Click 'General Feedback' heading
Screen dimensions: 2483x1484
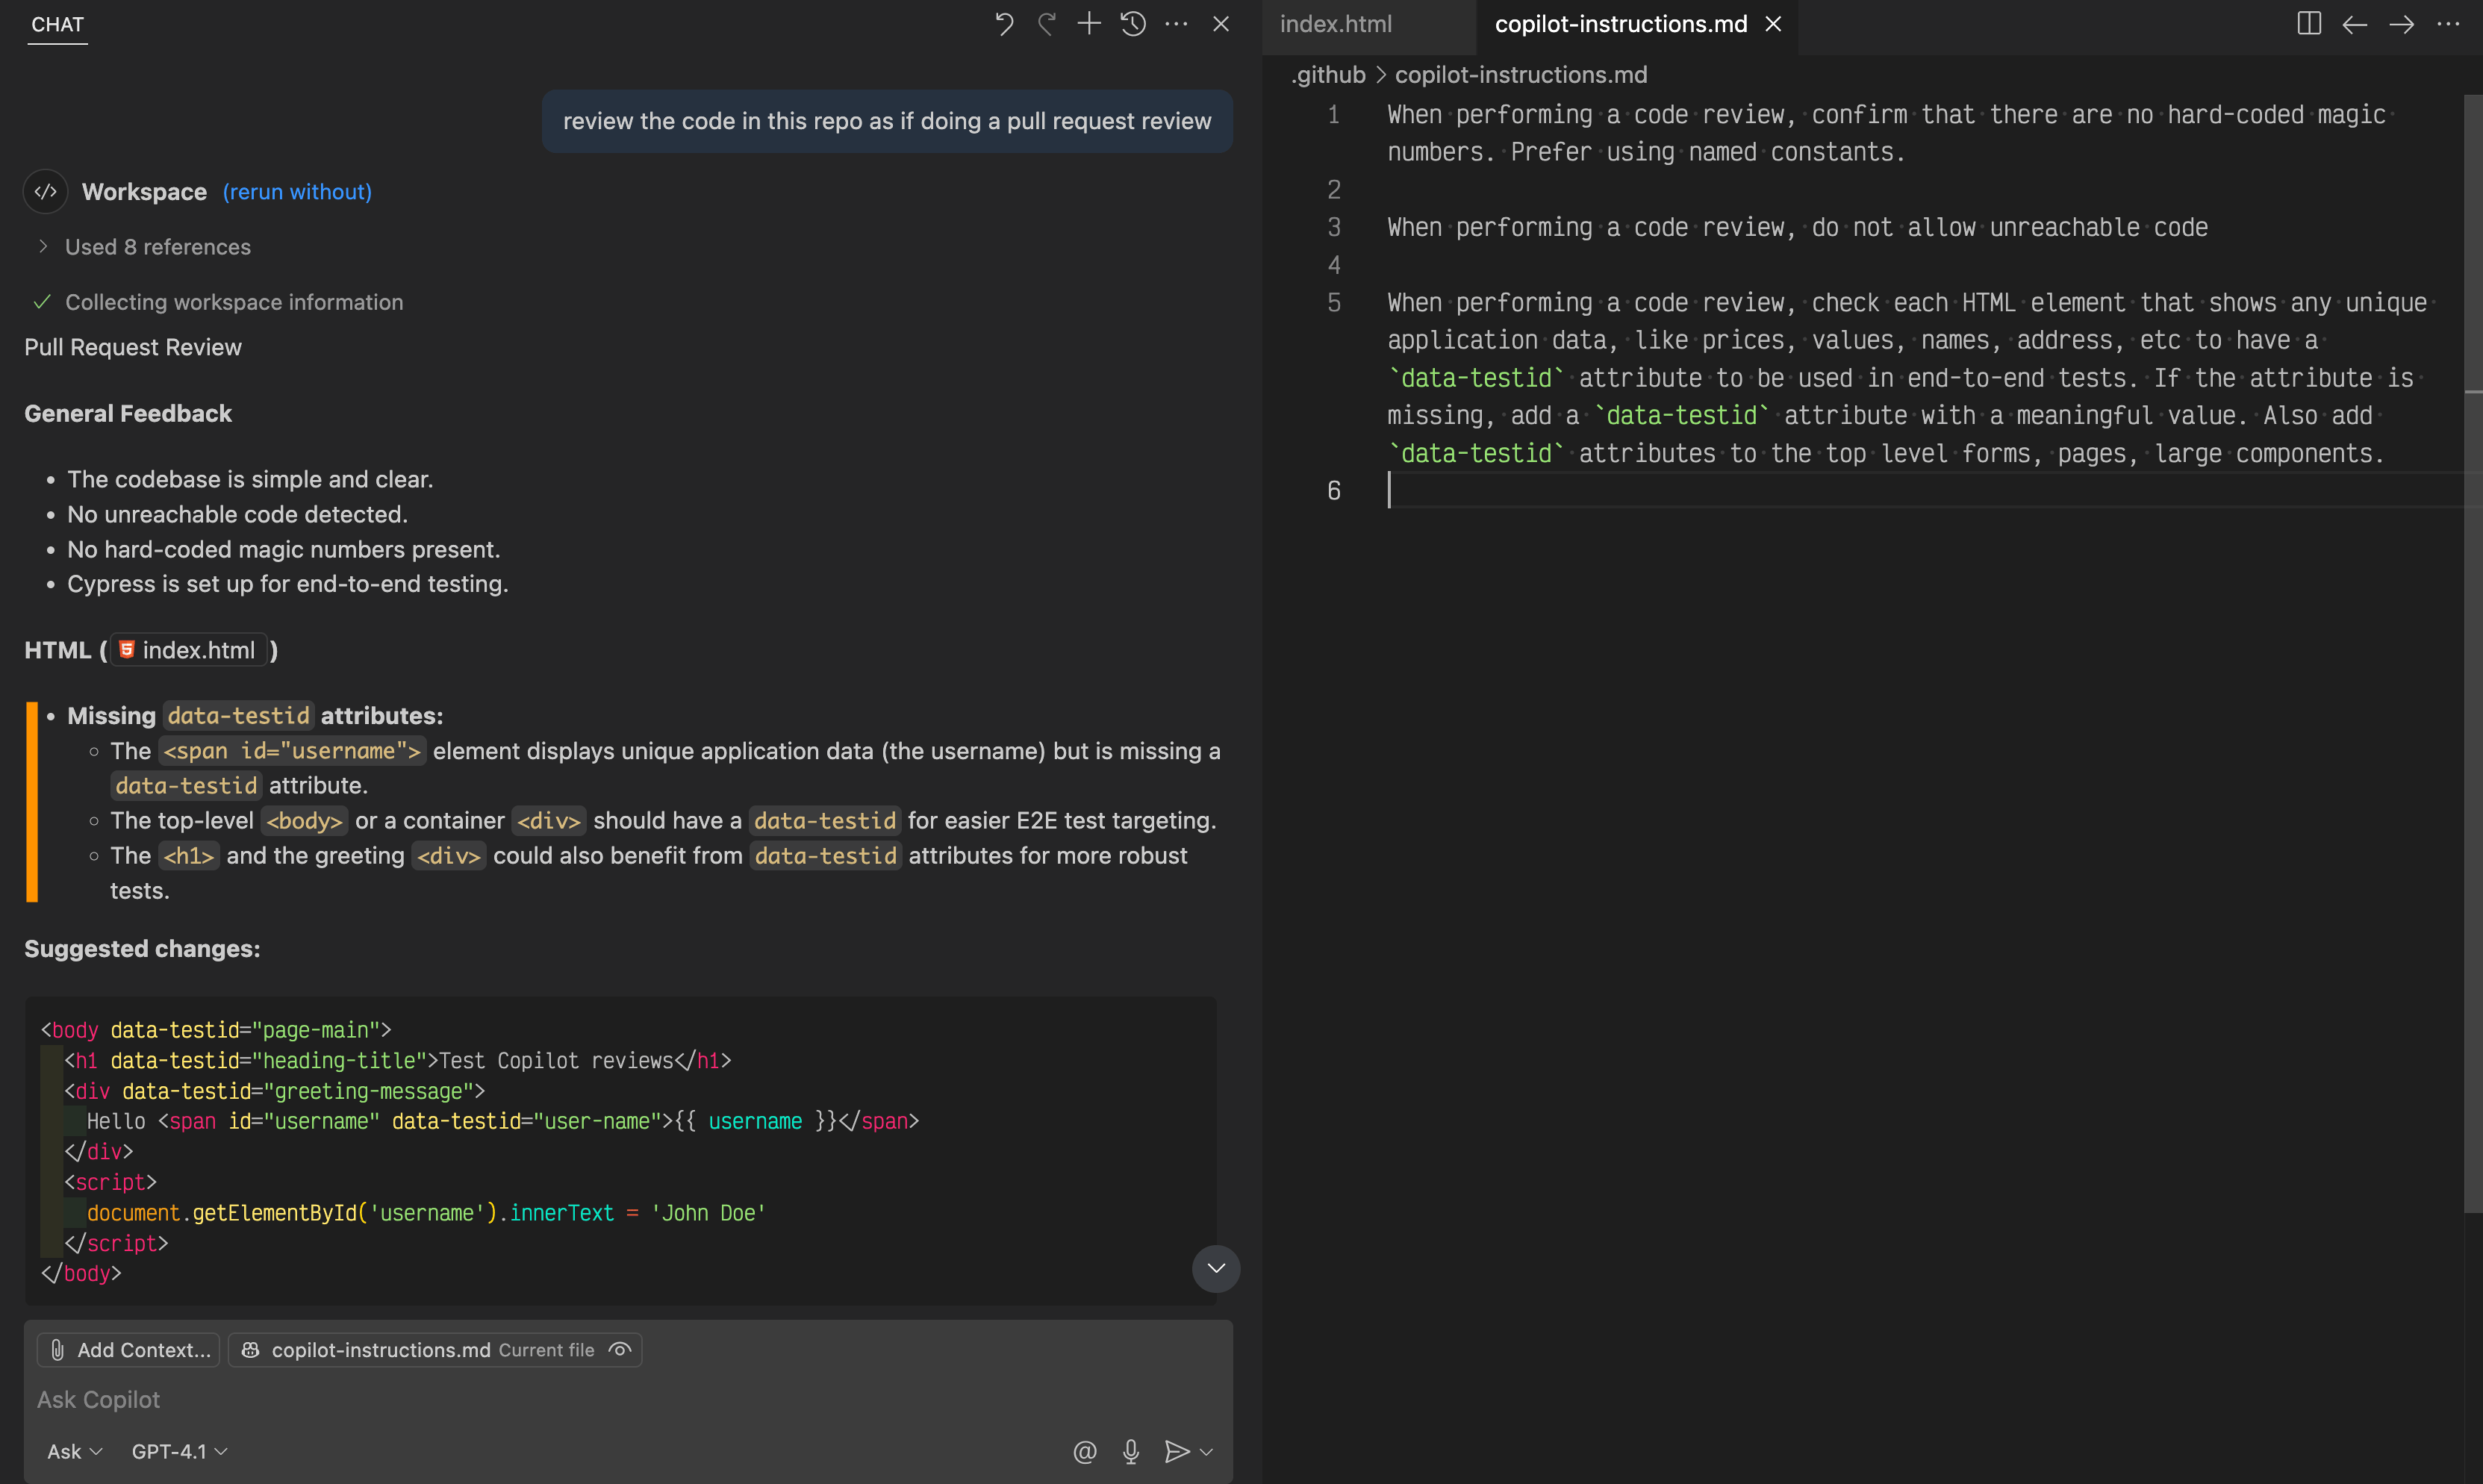[128, 414]
